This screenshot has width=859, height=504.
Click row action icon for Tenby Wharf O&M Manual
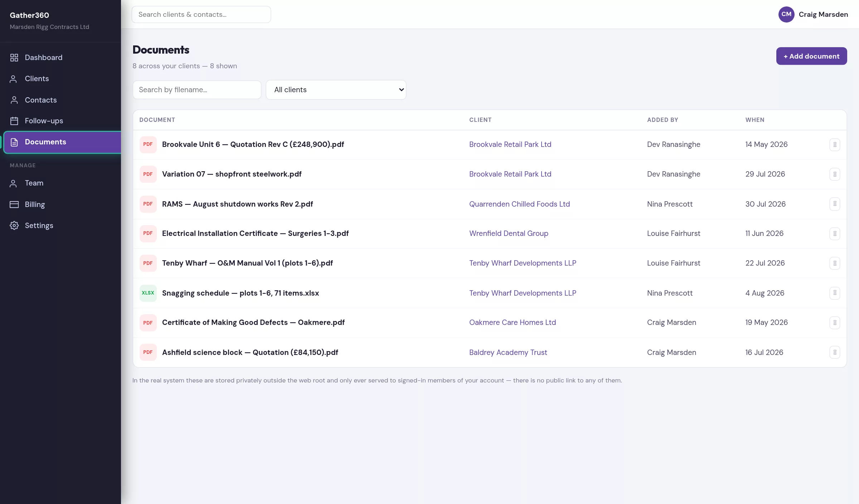(835, 263)
